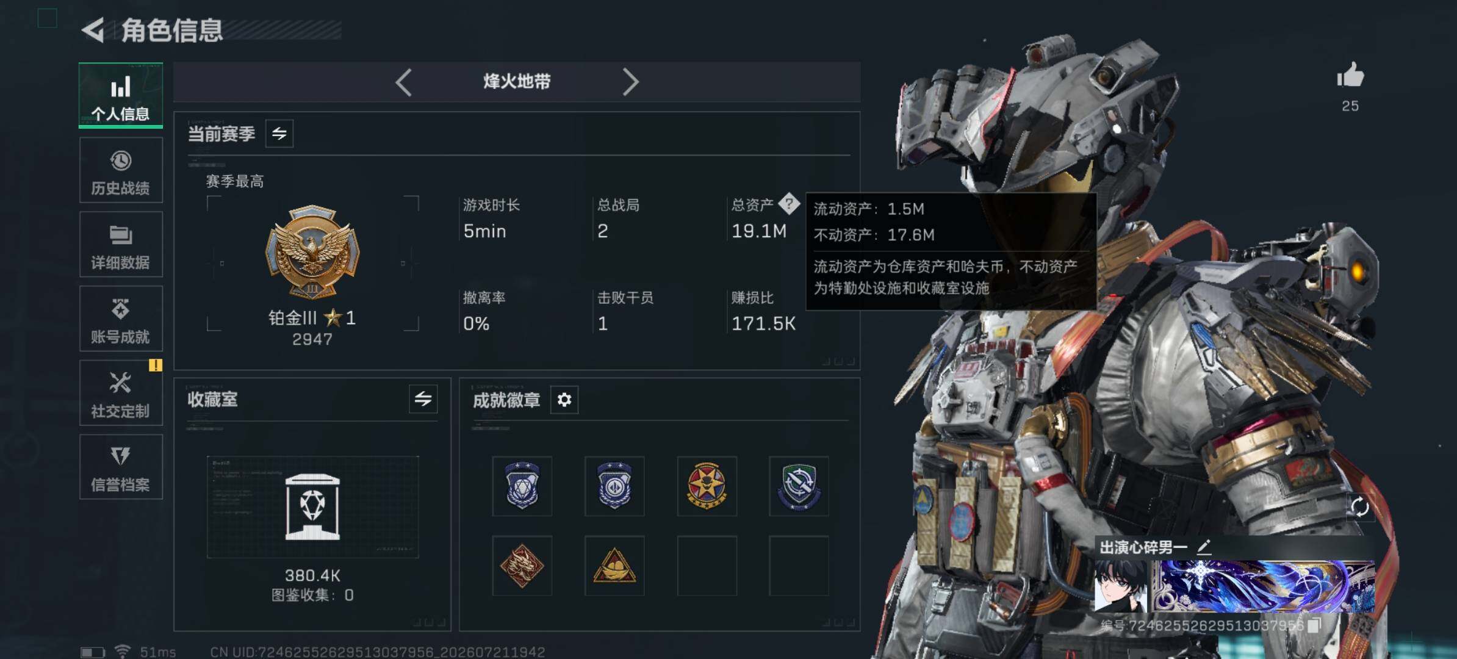Viewport: 1457px width, 659px height.
Task: Select the red dragon achievement badge
Action: (522, 566)
